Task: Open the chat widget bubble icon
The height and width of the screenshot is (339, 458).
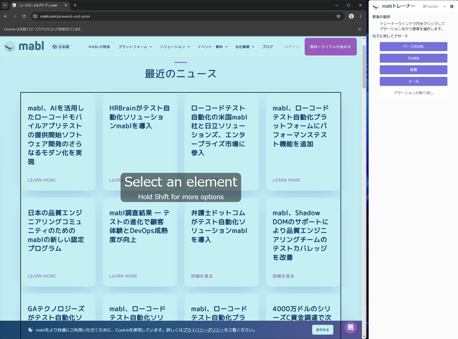Action: tap(351, 327)
